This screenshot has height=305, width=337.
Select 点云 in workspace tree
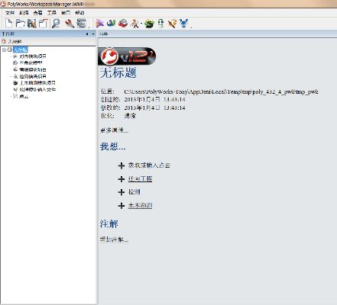click(24, 96)
